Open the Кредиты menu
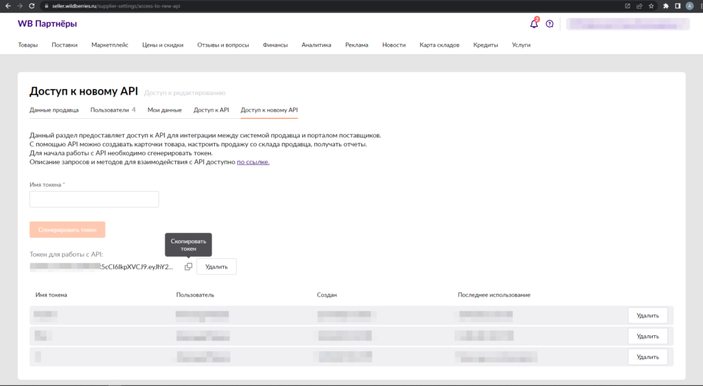Viewport: 703px width, 386px height. pyautogui.click(x=485, y=45)
